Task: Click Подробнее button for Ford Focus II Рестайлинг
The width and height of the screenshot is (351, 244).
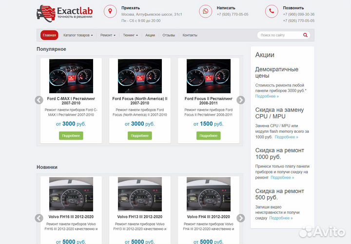Action: click(209, 136)
